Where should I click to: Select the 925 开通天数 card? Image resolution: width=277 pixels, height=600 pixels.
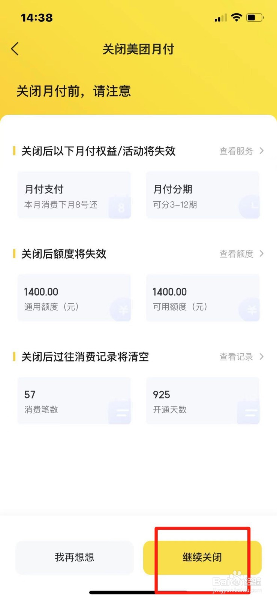[x=203, y=400]
